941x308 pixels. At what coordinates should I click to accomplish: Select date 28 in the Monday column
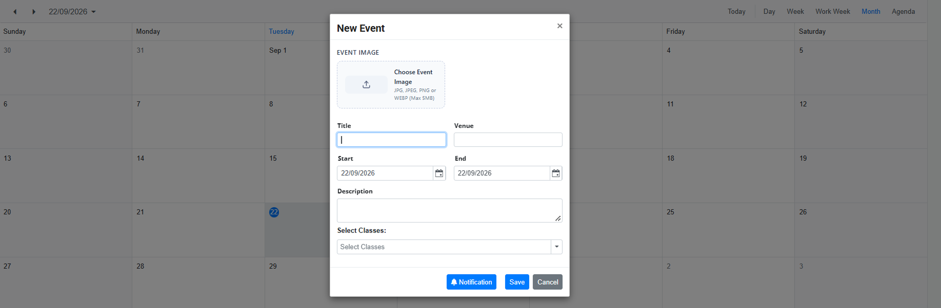[141, 267]
